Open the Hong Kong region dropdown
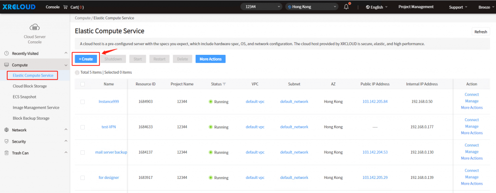The height and width of the screenshot is (193, 496). (x=312, y=7)
